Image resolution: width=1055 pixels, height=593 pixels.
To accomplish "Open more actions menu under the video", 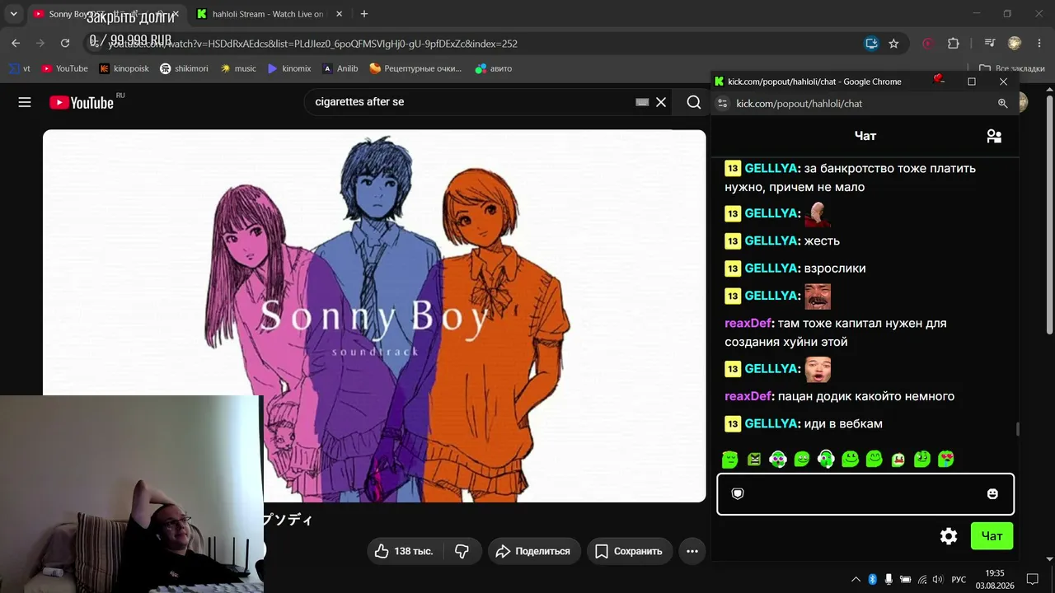I will click(x=692, y=551).
